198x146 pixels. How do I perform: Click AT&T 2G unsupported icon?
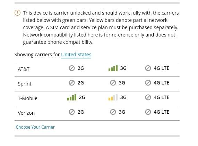pyautogui.click(x=72, y=68)
